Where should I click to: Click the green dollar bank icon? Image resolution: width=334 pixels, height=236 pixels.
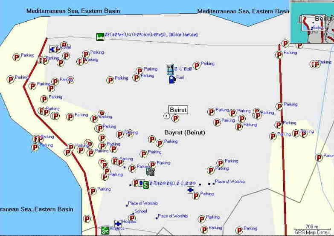(x=146, y=185)
